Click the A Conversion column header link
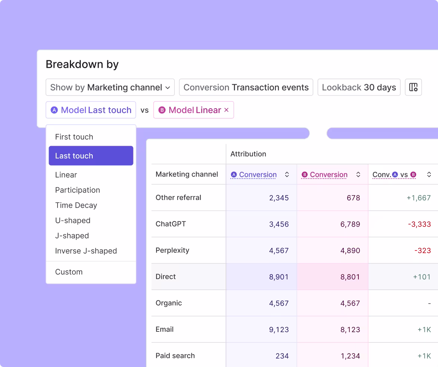Screen dimensions: 438x367 254,175
